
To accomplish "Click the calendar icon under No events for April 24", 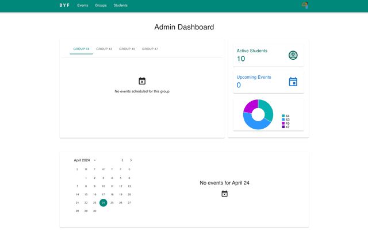I will coord(225,194).
